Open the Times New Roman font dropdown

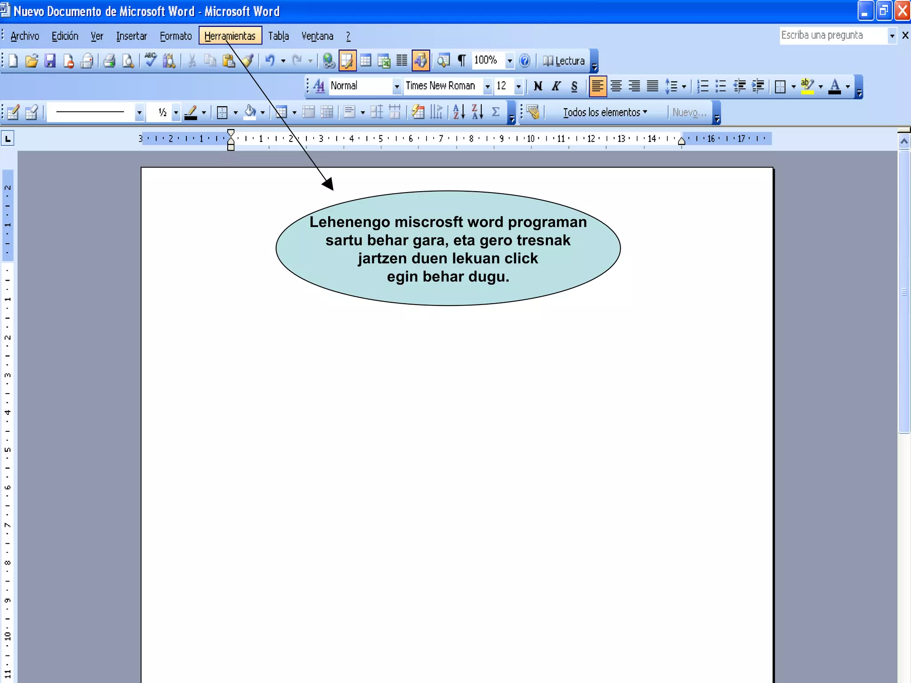tap(488, 86)
